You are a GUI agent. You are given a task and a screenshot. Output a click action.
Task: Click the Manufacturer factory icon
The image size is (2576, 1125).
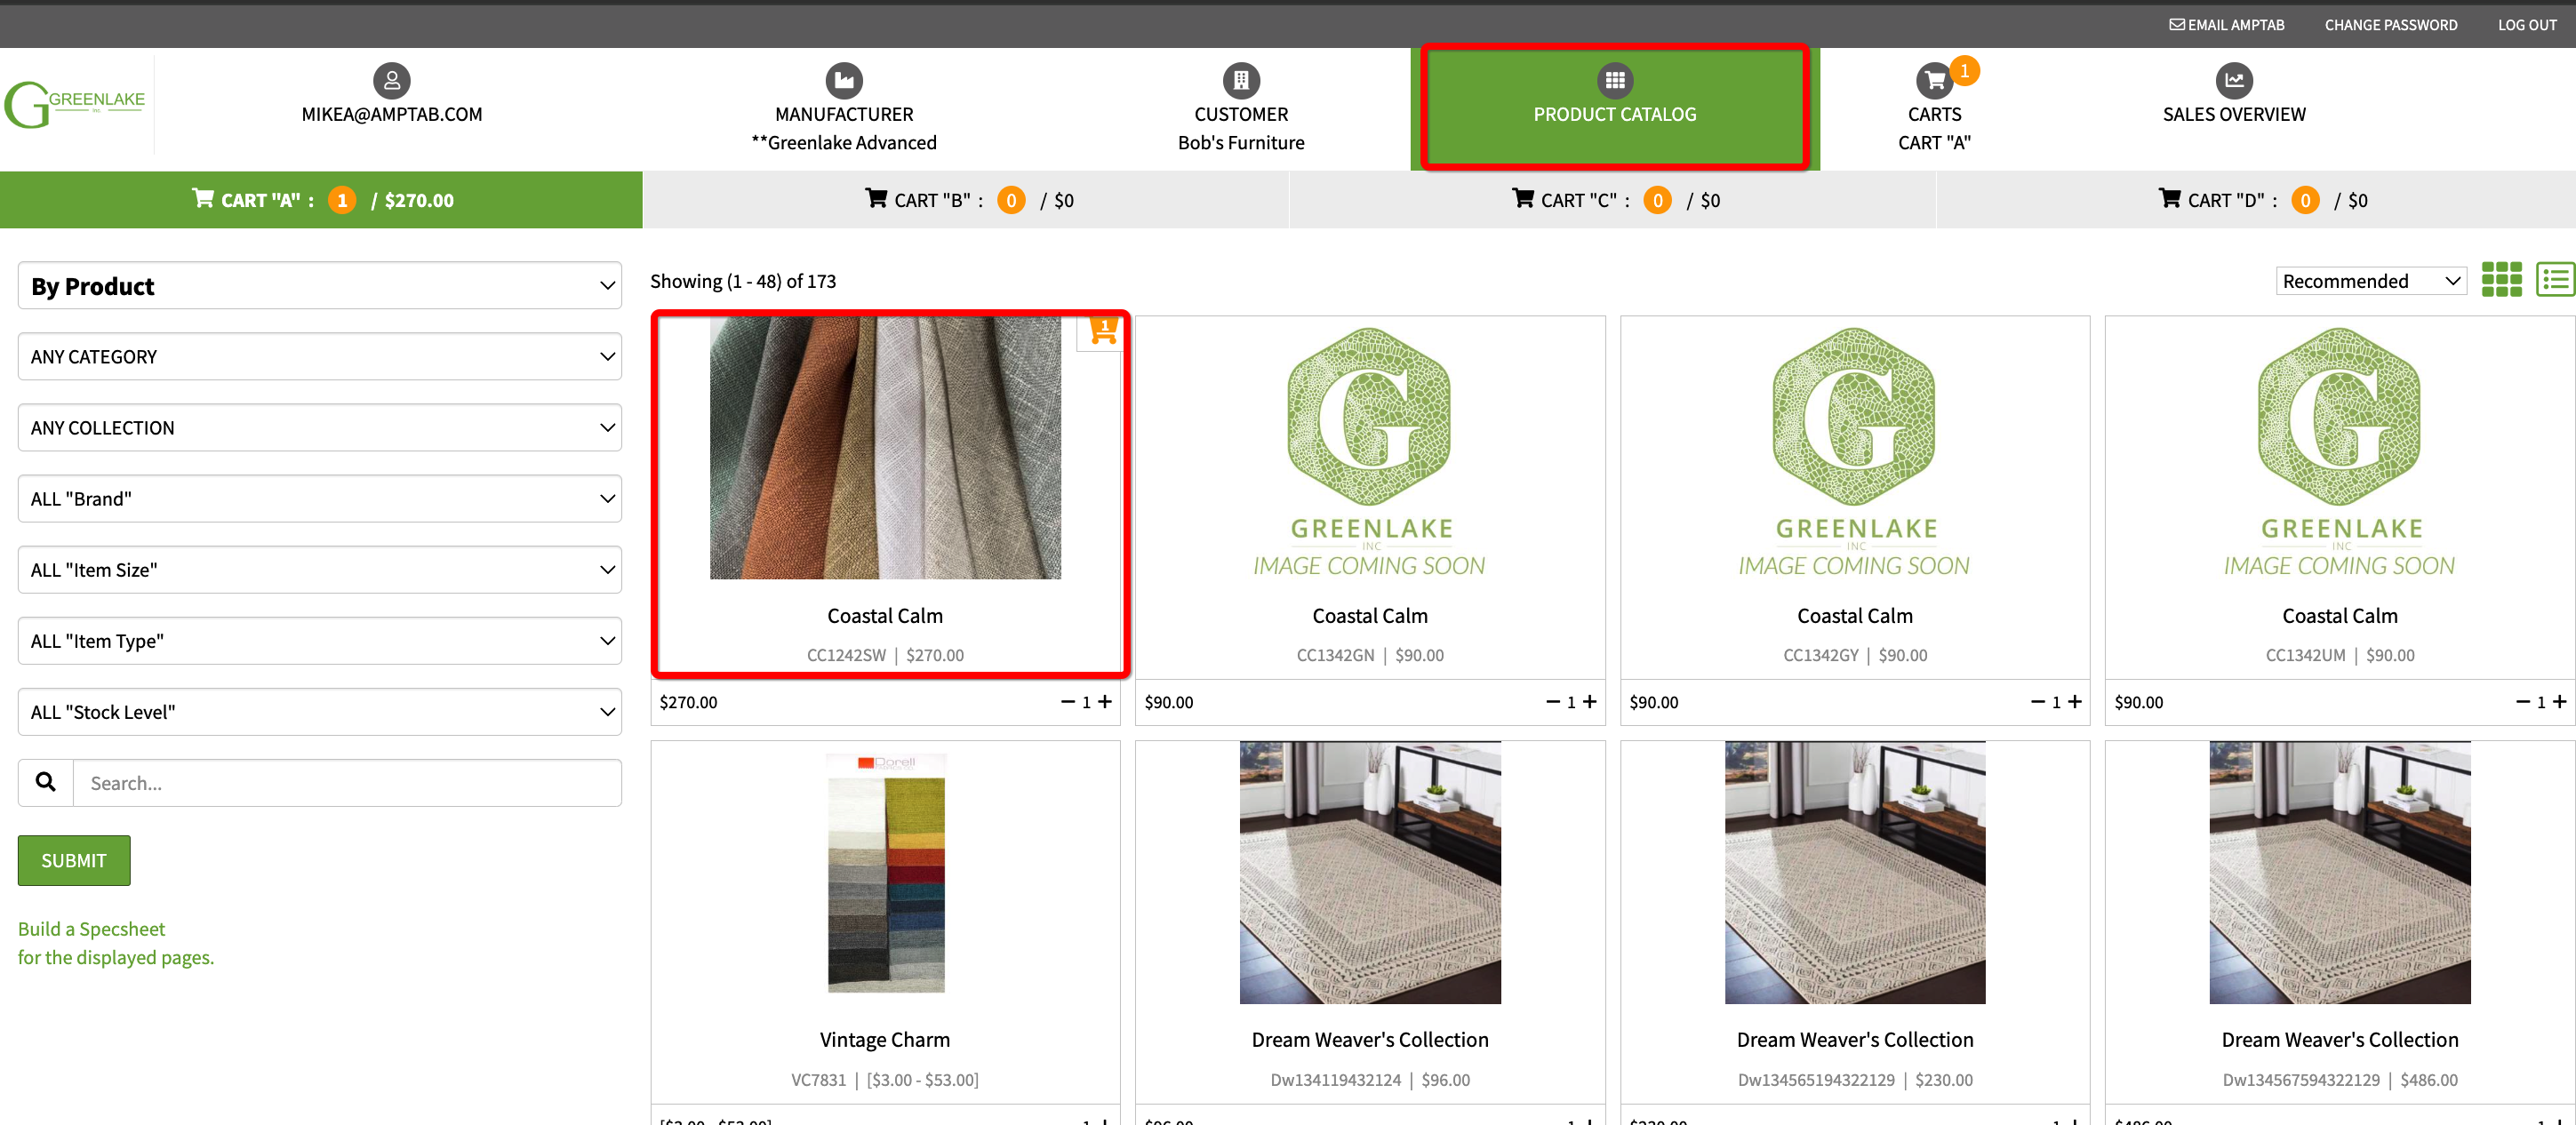(x=843, y=80)
